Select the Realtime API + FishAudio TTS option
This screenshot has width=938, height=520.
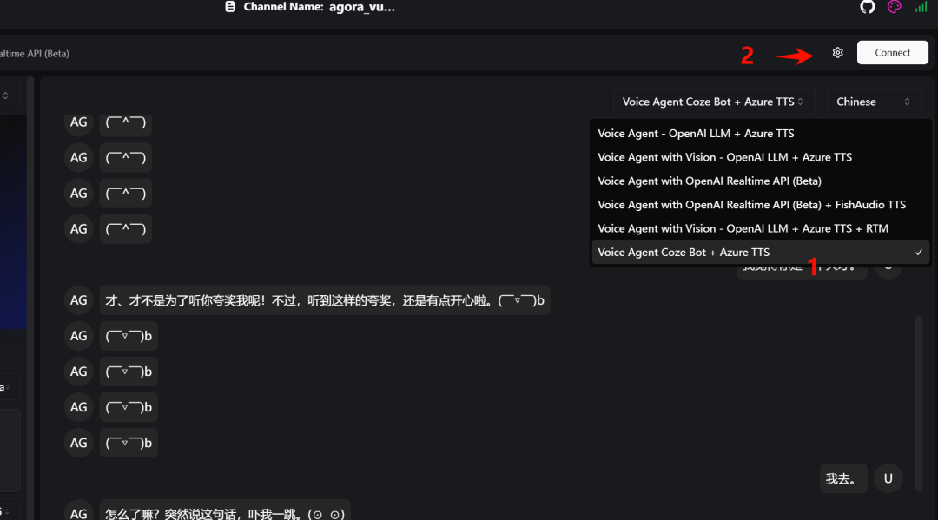point(760,205)
